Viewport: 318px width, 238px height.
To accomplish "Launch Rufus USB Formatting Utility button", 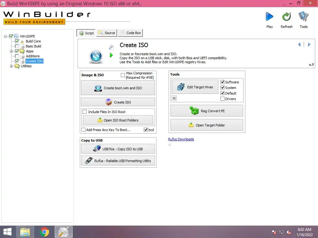I will click(118, 161).
